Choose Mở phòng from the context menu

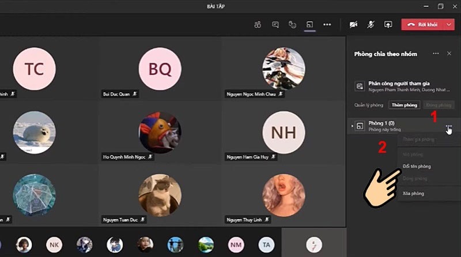(413, 154)
